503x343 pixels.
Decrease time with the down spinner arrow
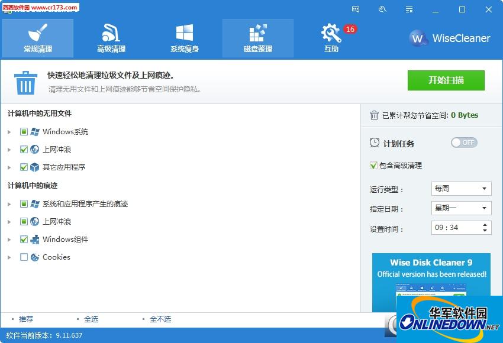pyautogui.click(x=485, y=231)
